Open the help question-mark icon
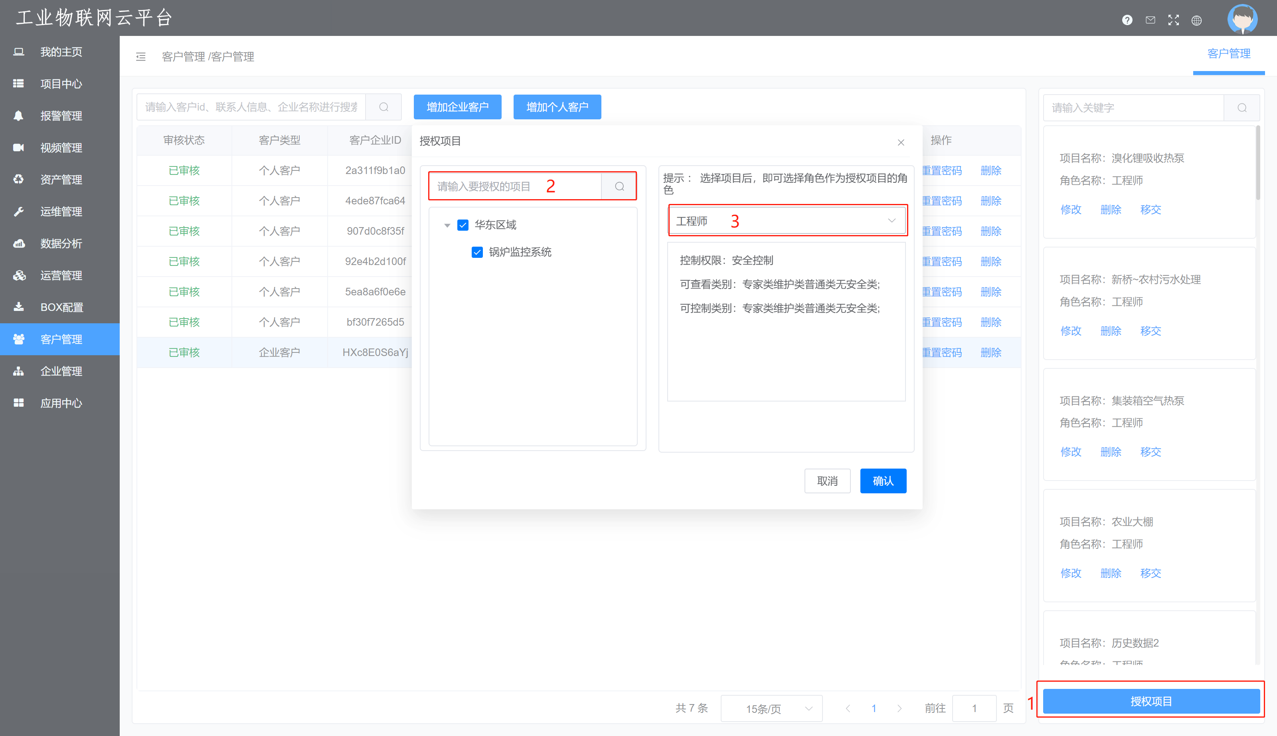 [1127, 20]
